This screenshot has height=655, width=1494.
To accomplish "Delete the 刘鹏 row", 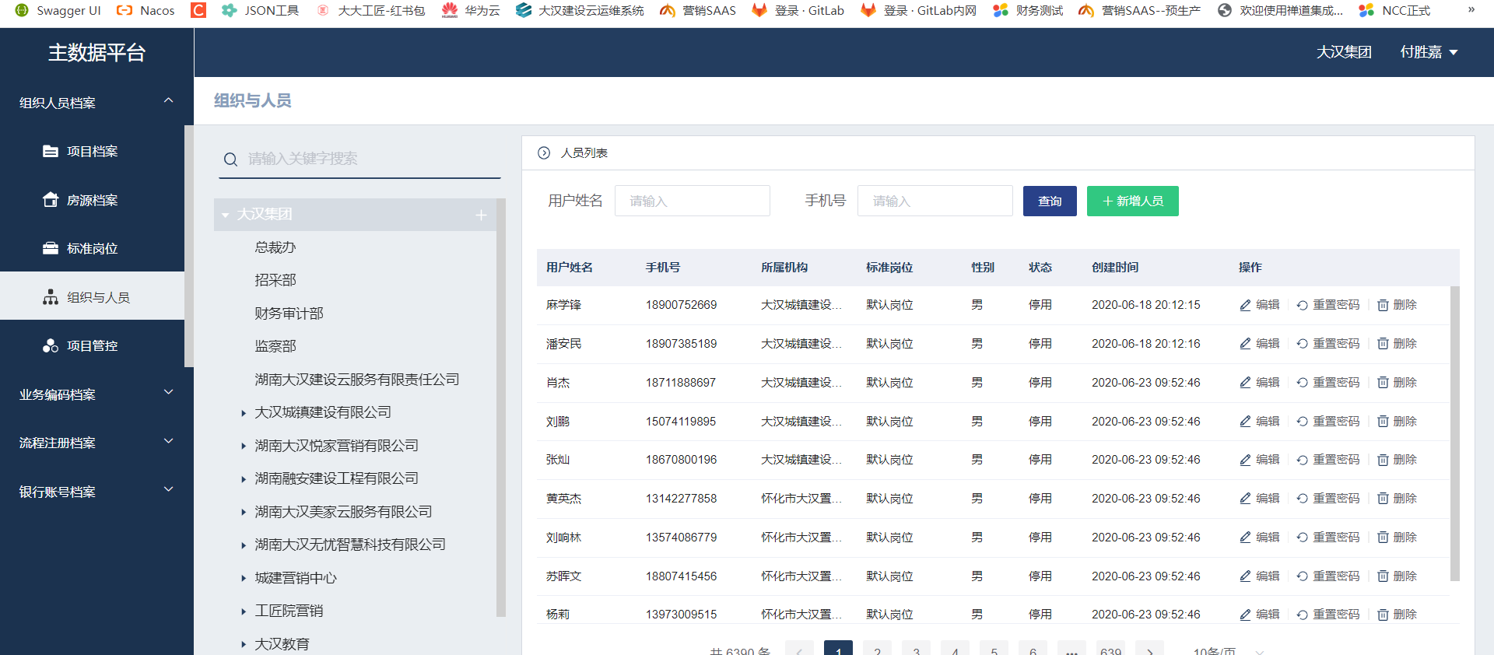I will tap(1398, 422).
